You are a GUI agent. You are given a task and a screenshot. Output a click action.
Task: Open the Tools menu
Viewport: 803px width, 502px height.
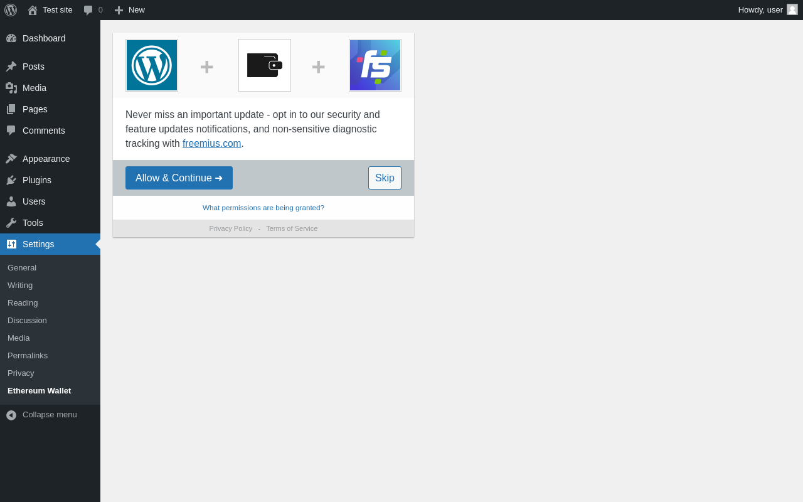(x=50, y=223)
